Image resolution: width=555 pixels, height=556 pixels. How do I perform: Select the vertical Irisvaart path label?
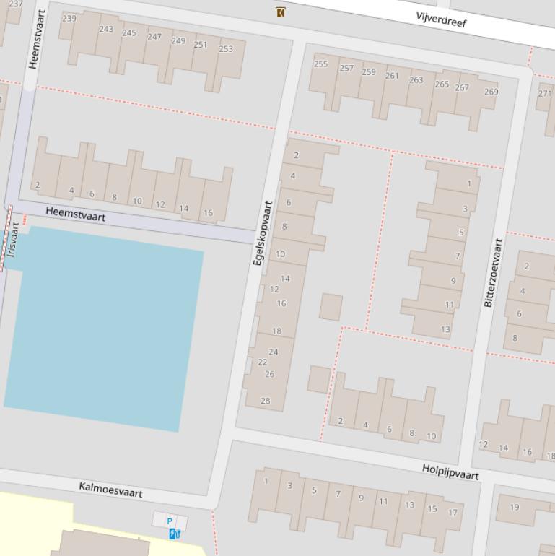coord(12,239)
